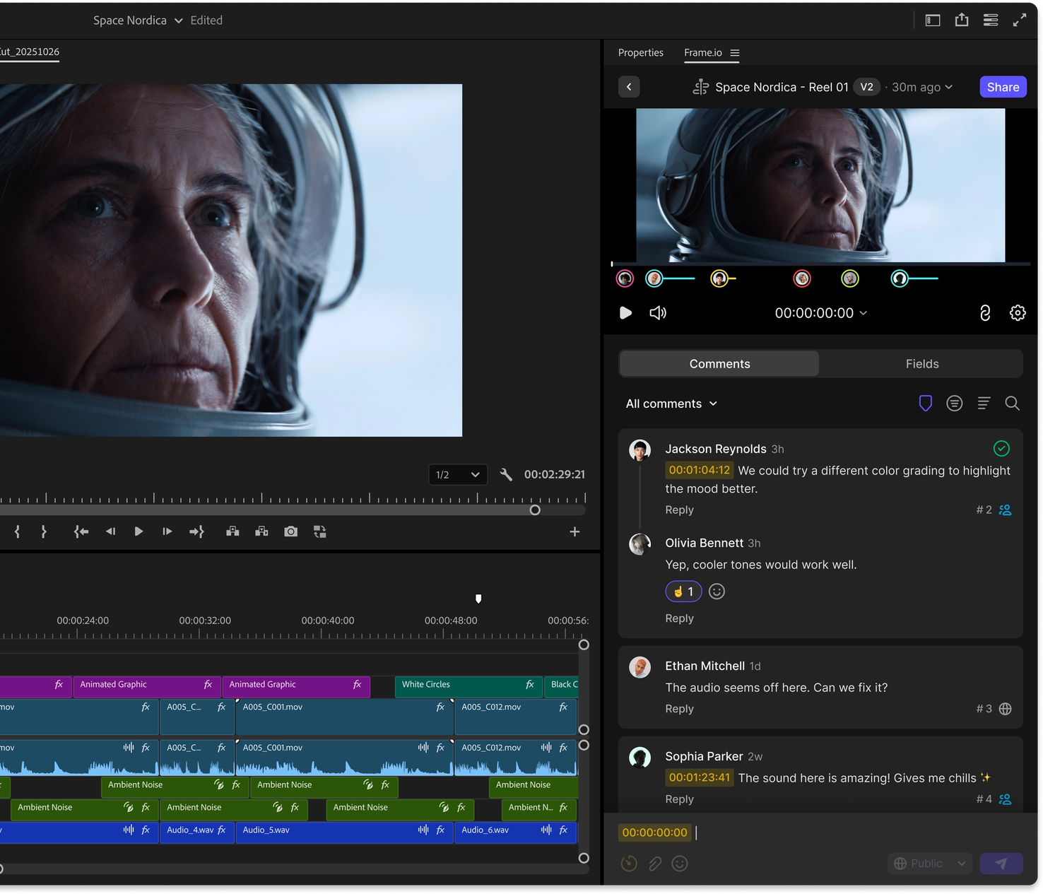
Task: Click the Go to In point button
Action: tap(81, 531)
